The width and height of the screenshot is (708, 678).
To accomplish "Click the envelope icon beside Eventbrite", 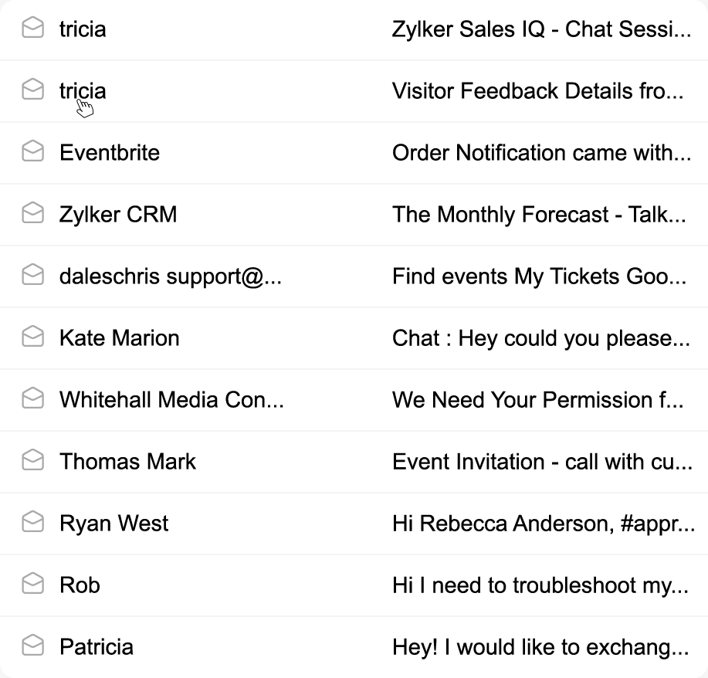I will (32, 152).
